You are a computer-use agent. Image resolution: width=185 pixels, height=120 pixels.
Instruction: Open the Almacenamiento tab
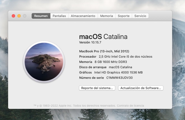[x=83, y=16]
